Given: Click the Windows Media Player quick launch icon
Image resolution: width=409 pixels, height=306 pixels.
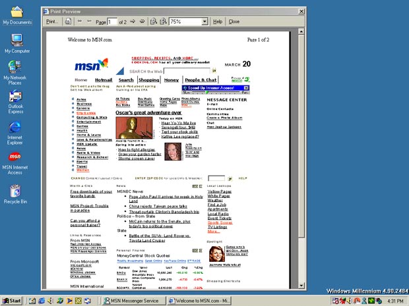Looking at the screenshot, I should click(69, 301).
